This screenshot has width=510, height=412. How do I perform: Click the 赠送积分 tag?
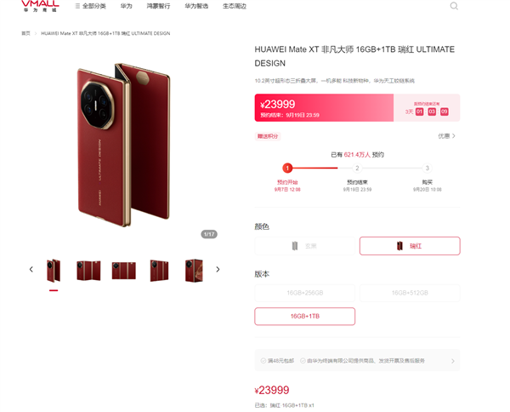click(268, 136)
